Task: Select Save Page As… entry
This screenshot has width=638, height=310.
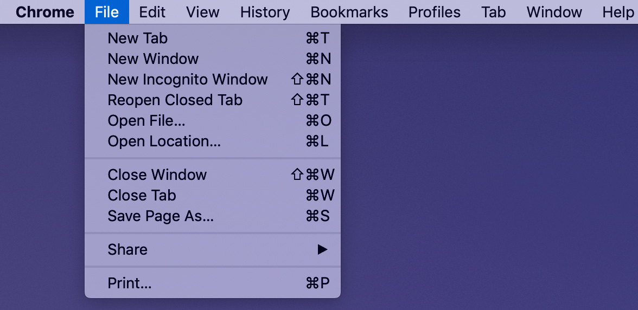Action: (x=213, y=216)
